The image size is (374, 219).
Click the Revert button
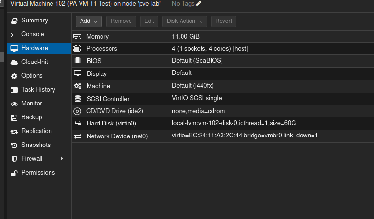tap(223, 21)
